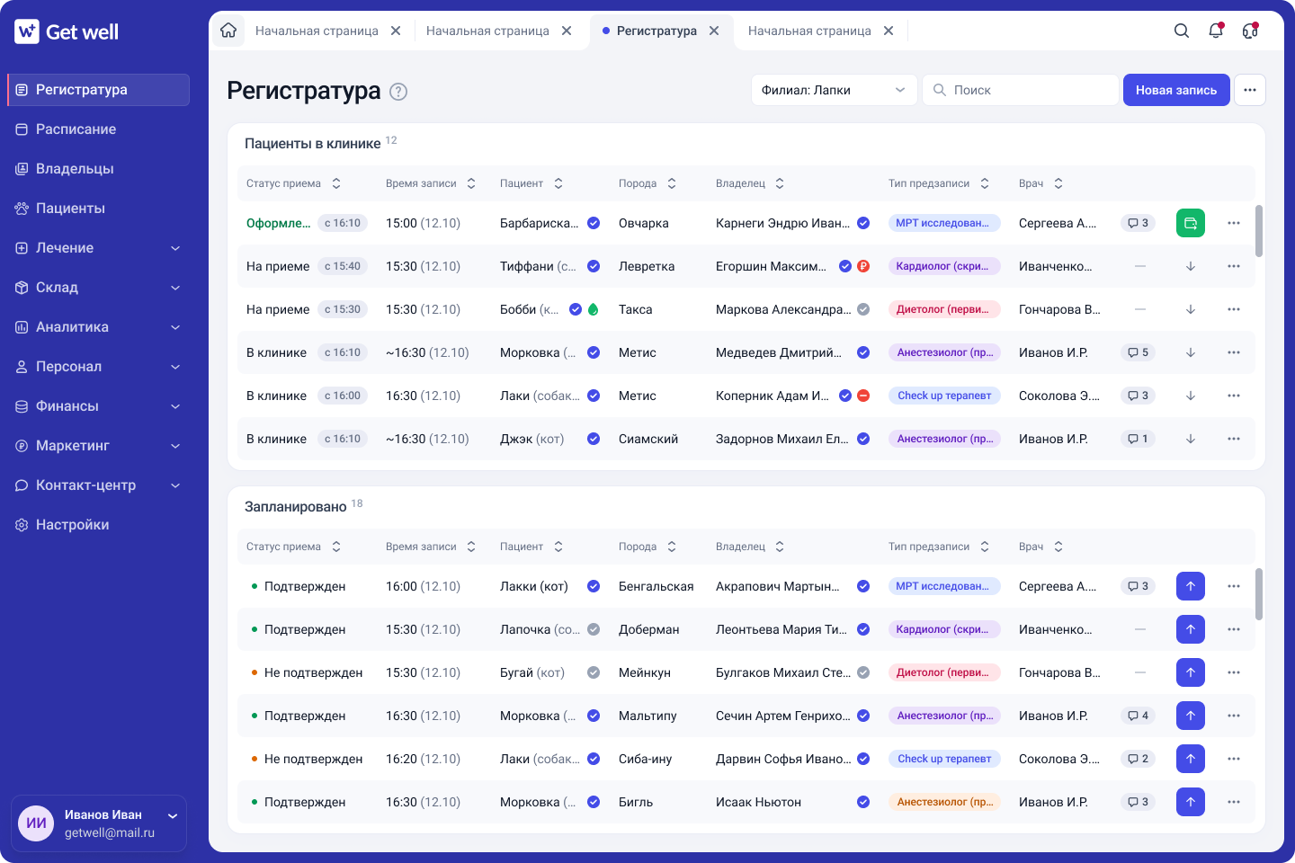This screenshot has height=863, width=1295.
Task: Click blue verified check next to Барбариска
Action: (594, 223)
